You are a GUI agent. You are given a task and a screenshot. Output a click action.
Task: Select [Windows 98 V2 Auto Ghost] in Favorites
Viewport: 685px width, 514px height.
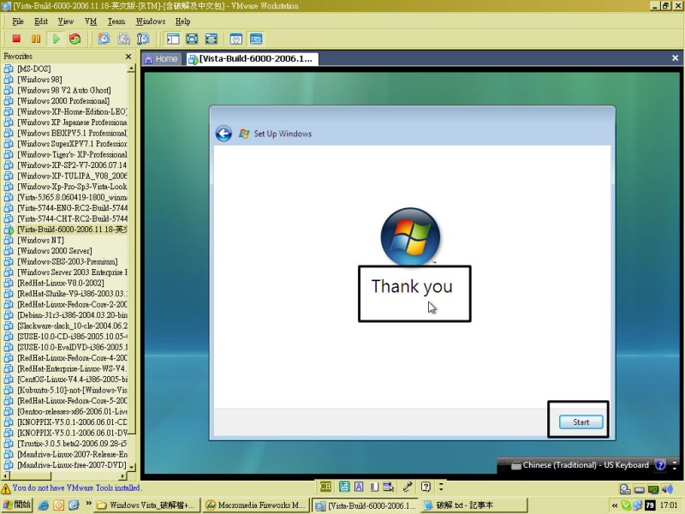(x=63, y=90)
